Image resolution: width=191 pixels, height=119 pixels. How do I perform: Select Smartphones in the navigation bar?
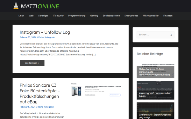131,16
